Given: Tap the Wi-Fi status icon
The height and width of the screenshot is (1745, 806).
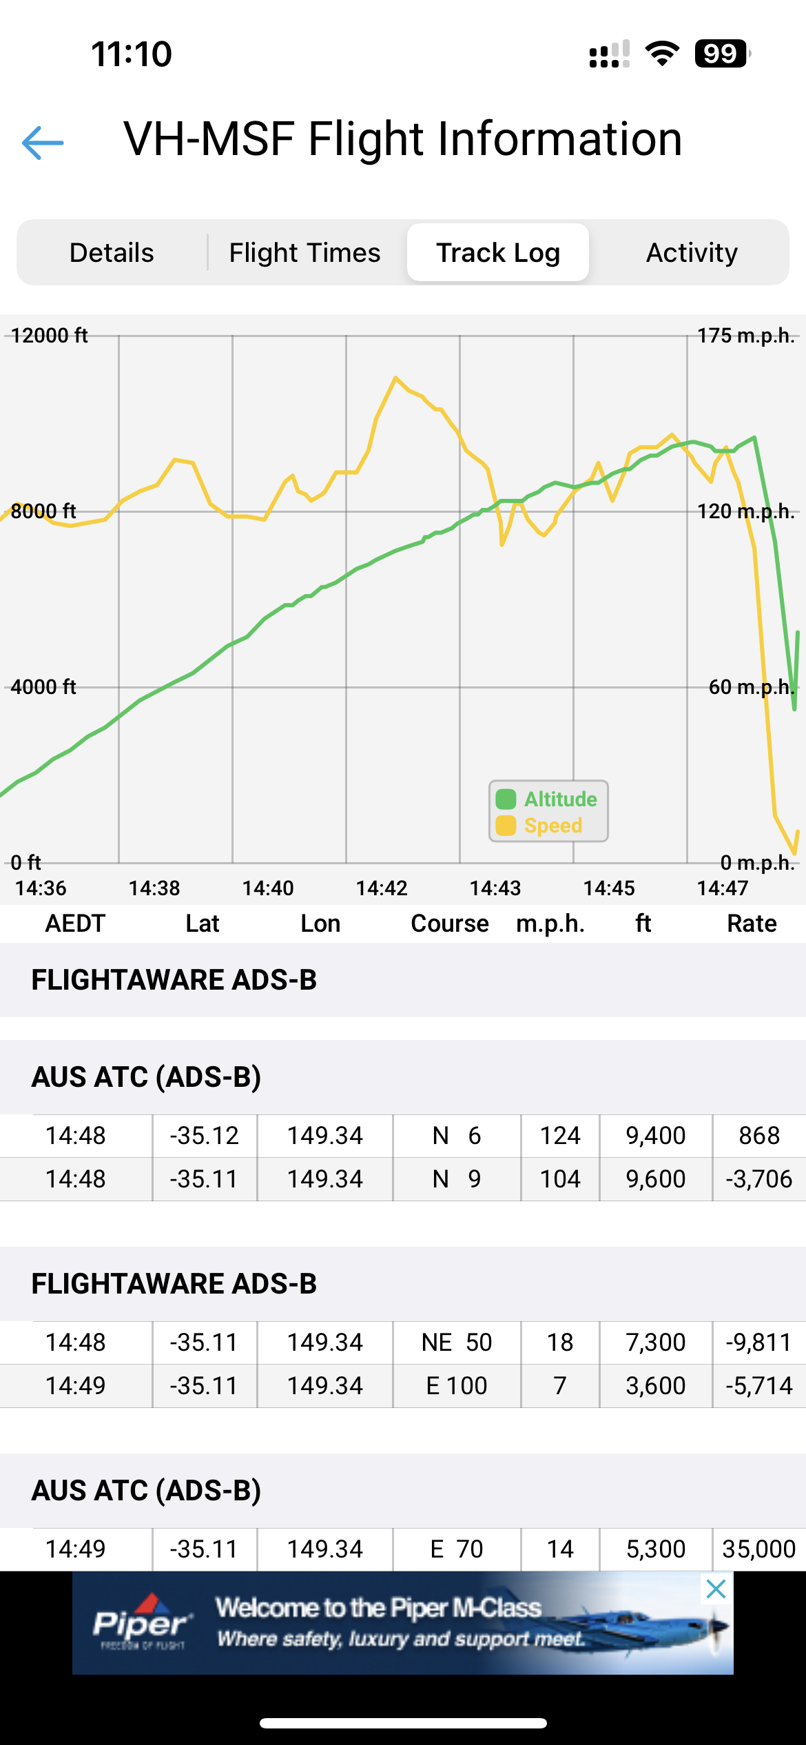Looking at the screenshot, I should 662,54.
